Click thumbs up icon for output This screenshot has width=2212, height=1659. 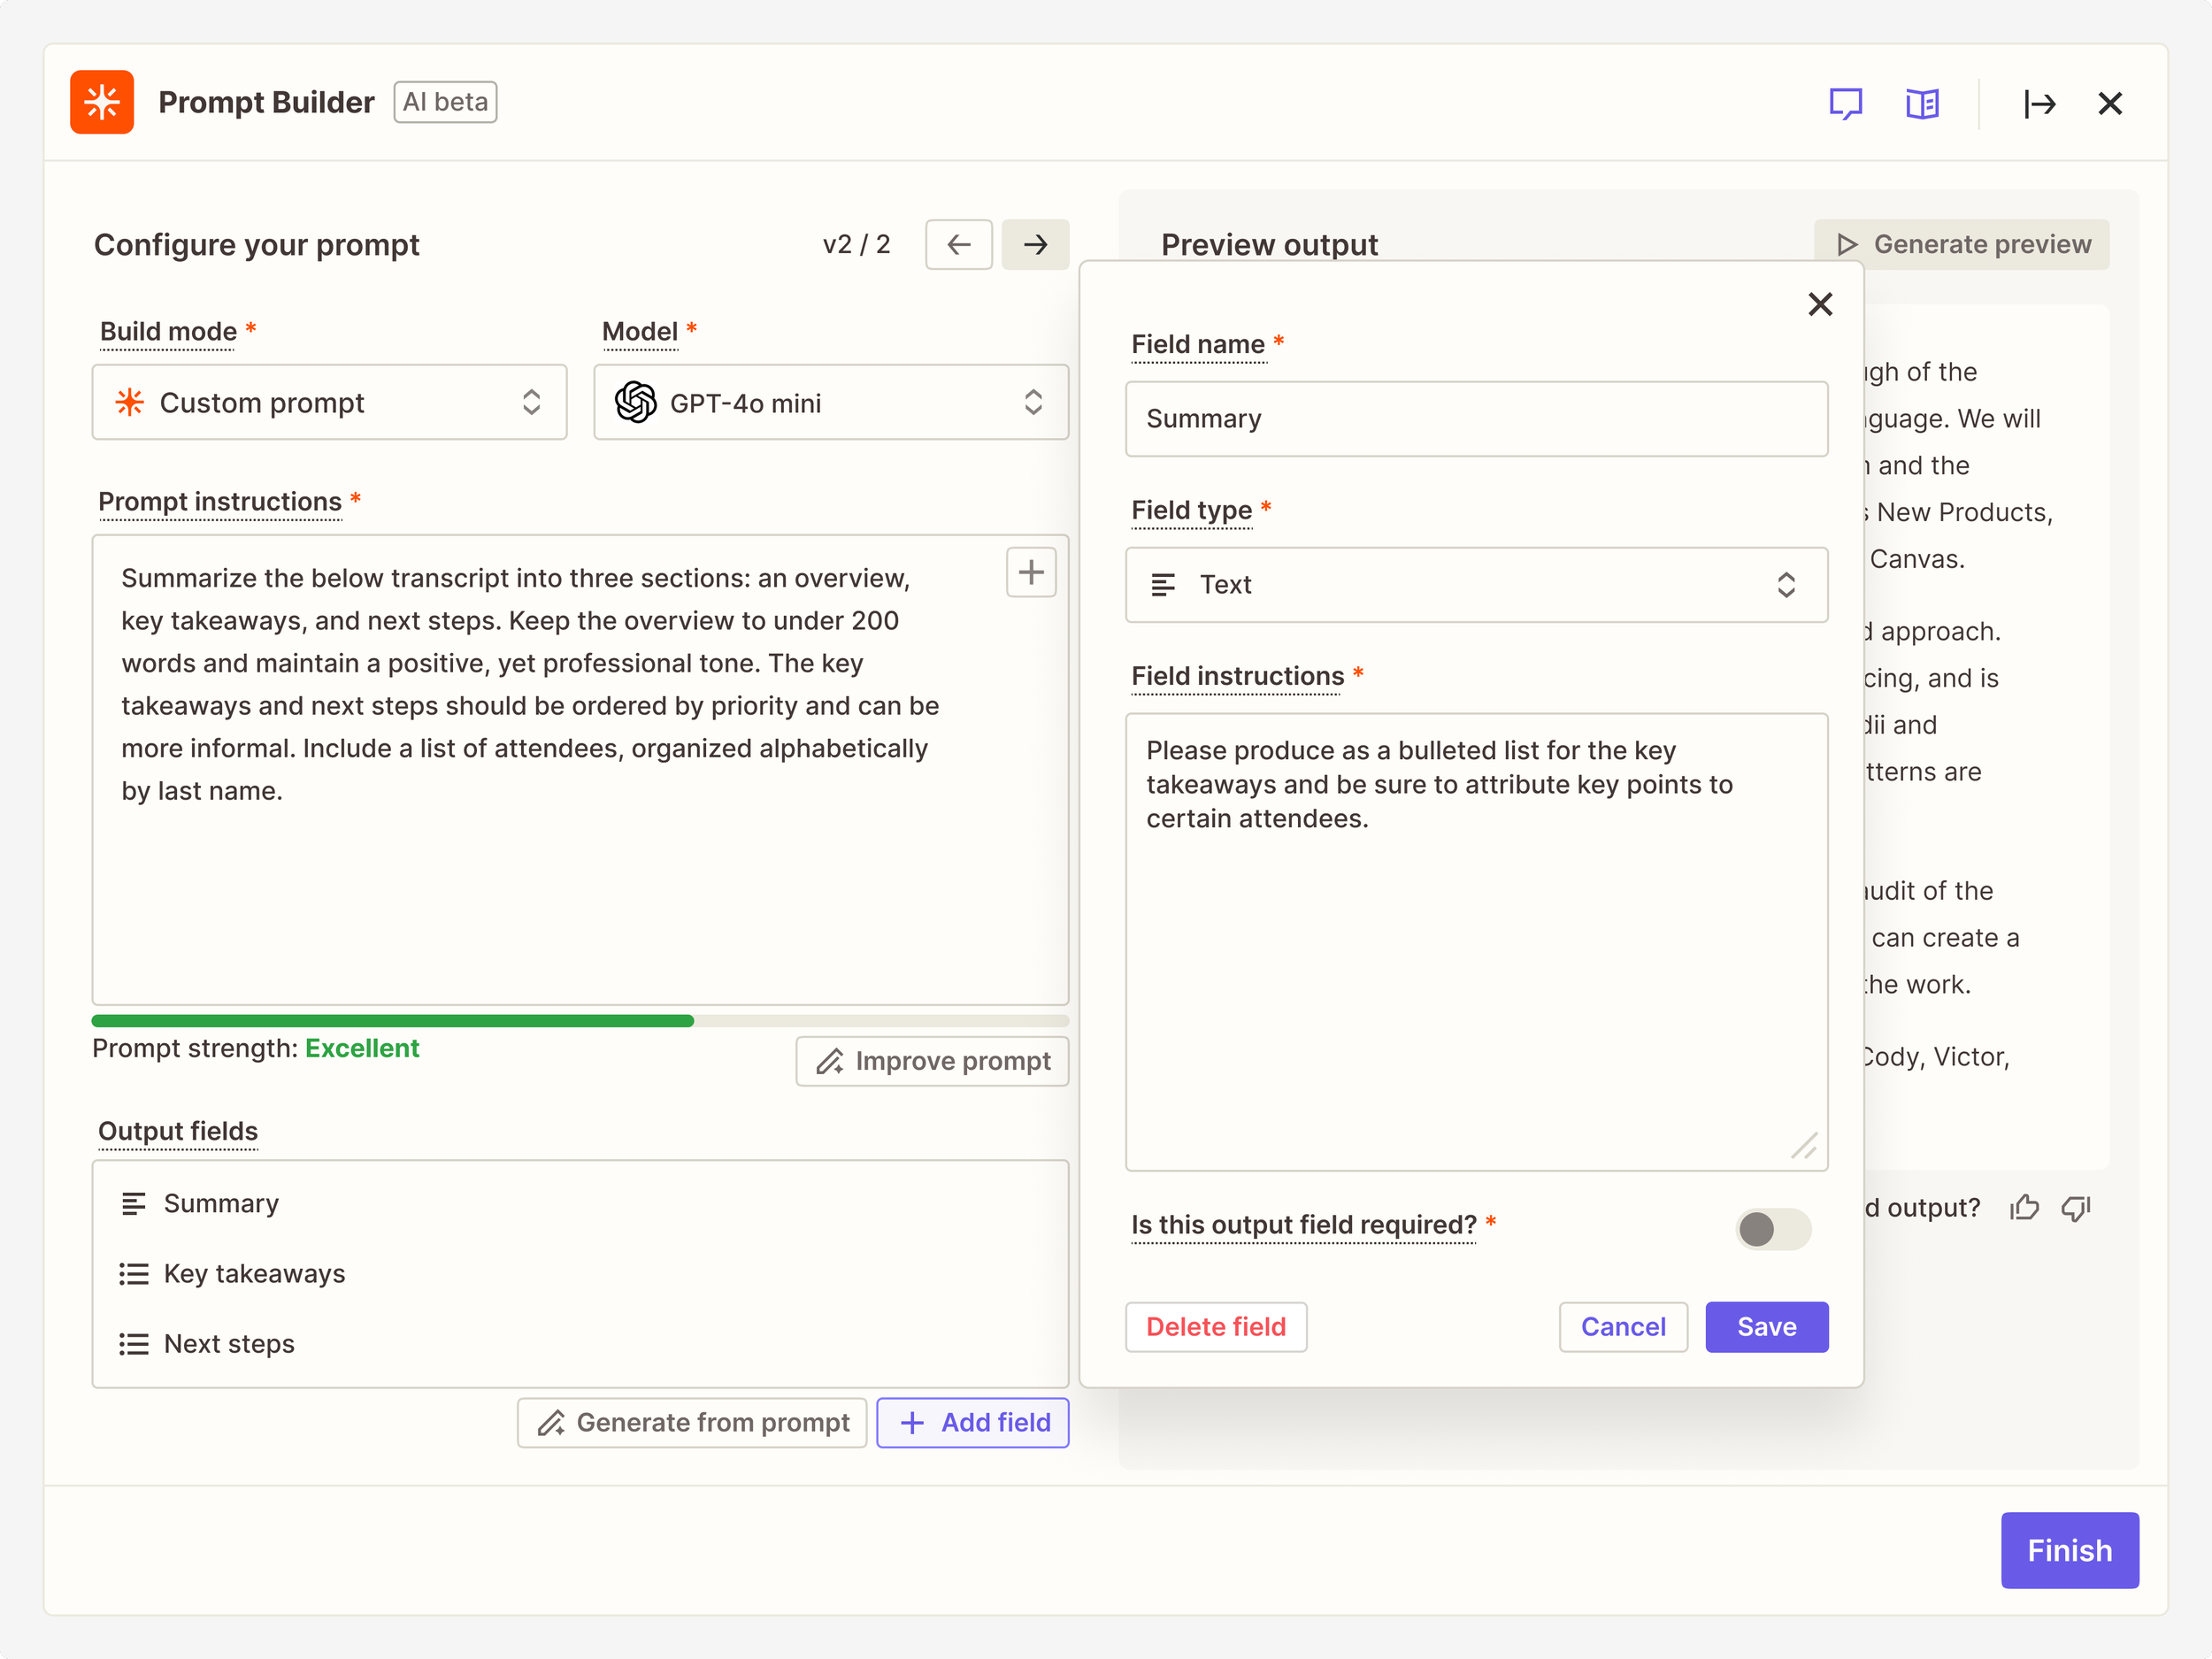click(2024, 1208)
